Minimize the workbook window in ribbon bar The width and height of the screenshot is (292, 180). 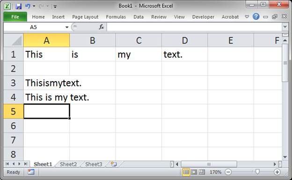[265, 17]
